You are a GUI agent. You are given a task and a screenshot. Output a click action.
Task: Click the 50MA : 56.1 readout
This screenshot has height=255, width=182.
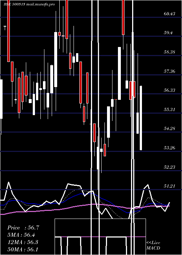click(x=23, y=249)
